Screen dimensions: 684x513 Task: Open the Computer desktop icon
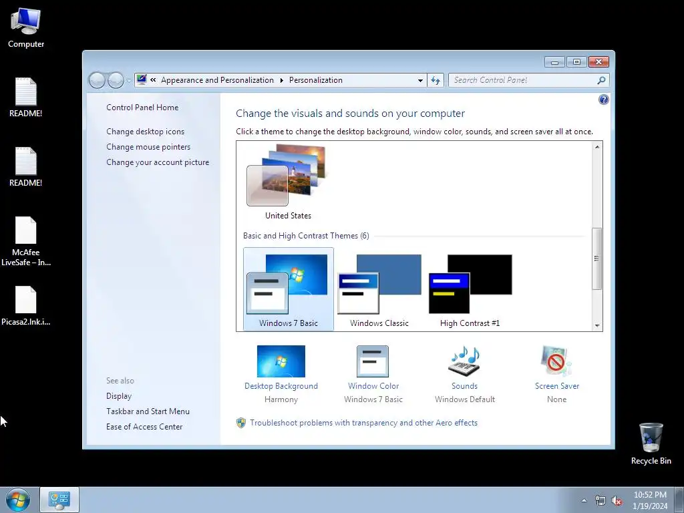pyautogui.click(x=26, y=28)
